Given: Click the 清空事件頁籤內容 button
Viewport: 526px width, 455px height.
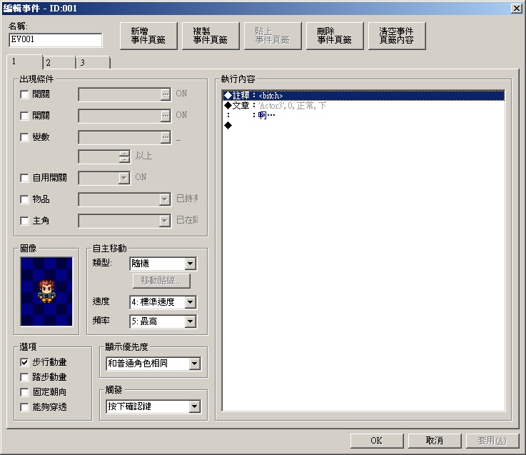Looking at the screenshot, I should [x=397, y=36].
